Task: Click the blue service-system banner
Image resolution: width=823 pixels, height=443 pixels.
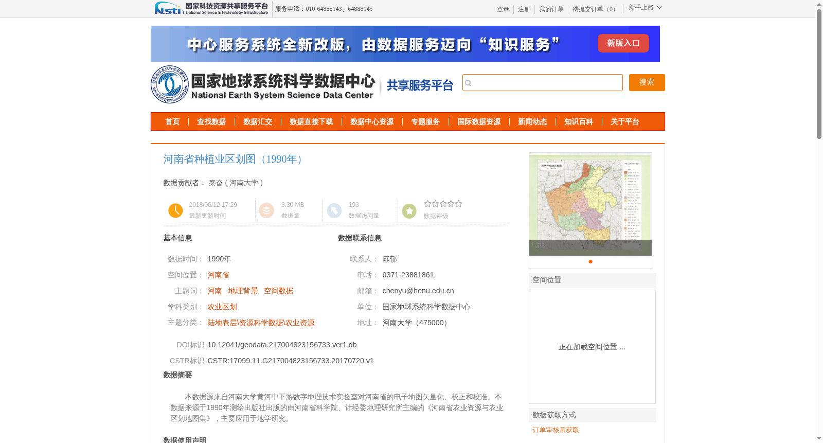Action: click(405, 44)
